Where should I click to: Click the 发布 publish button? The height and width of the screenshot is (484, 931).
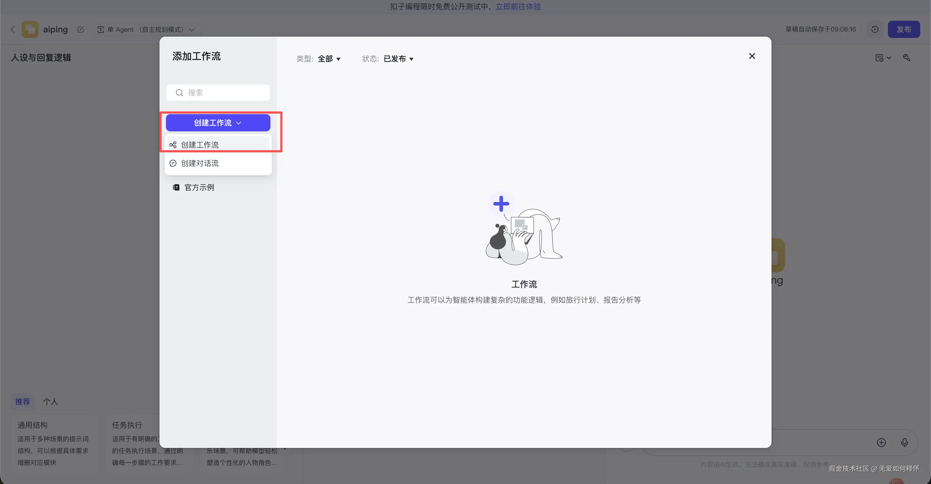(x=904, y=29)
